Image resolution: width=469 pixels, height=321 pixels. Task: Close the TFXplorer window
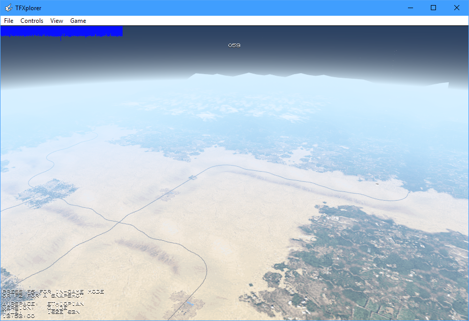pos(457,8)
